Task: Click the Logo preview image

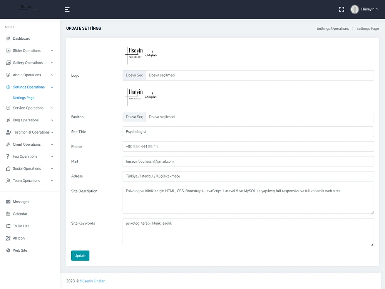Action: pos(141,55)
